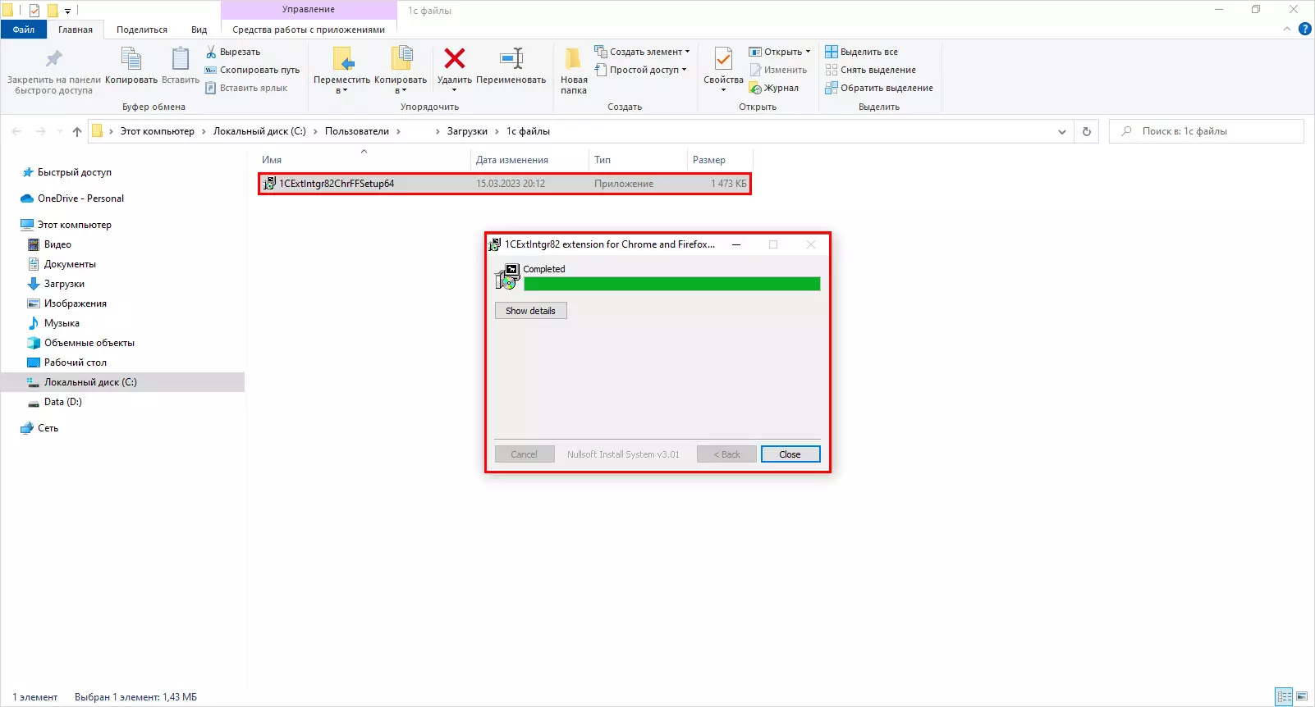The image size is (1315, 707).
Task: Open Документы folder in sidebar
Action: [x=70, y=264]
